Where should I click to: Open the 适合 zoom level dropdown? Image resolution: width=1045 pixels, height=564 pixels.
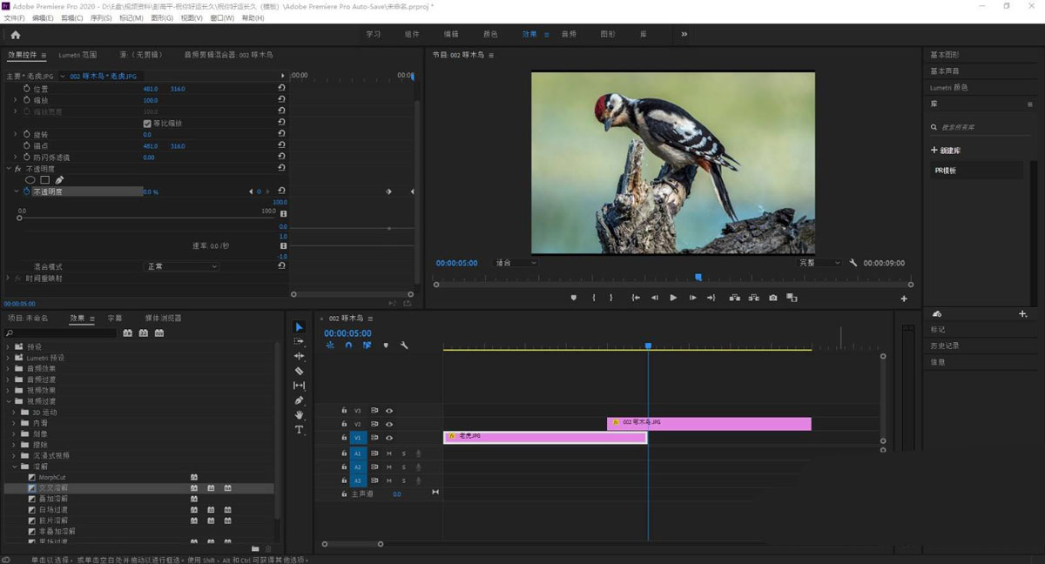pyautogui.click(x=516, y=263)
